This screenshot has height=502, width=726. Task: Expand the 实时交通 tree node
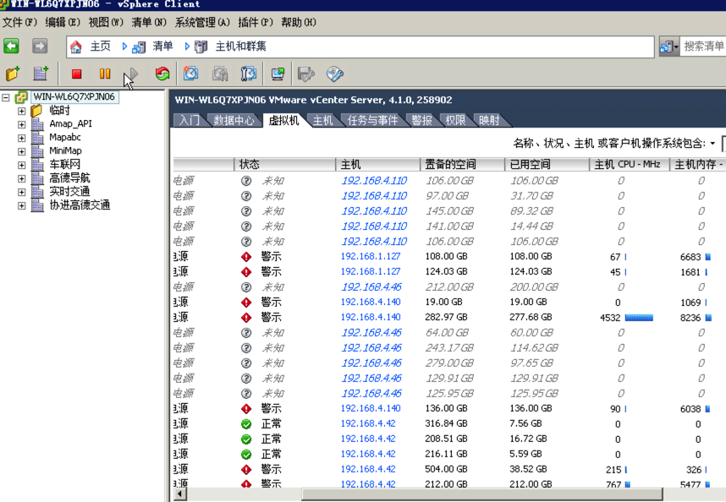point(21,192)
